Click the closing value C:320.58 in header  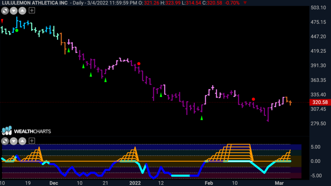click(x=212, y=3)
